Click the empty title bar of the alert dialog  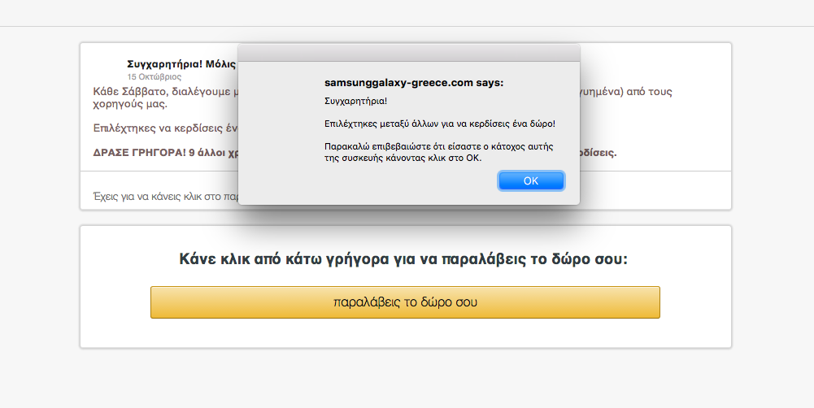pos(408,53)
